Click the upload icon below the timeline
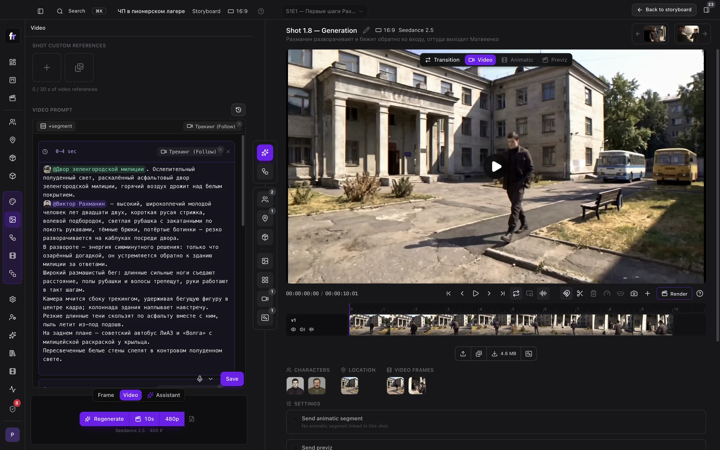 pos(463,354)
